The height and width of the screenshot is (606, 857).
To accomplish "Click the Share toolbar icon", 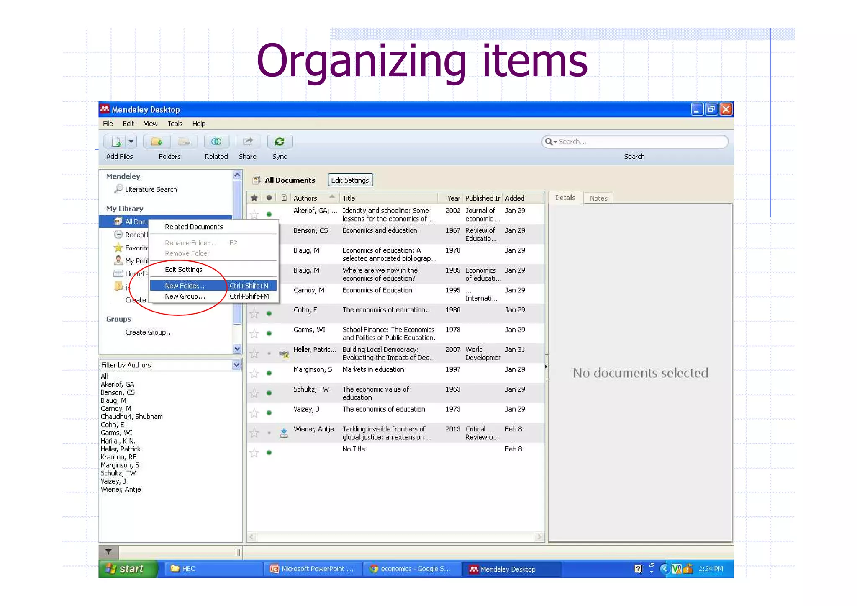I will [248, 142].
